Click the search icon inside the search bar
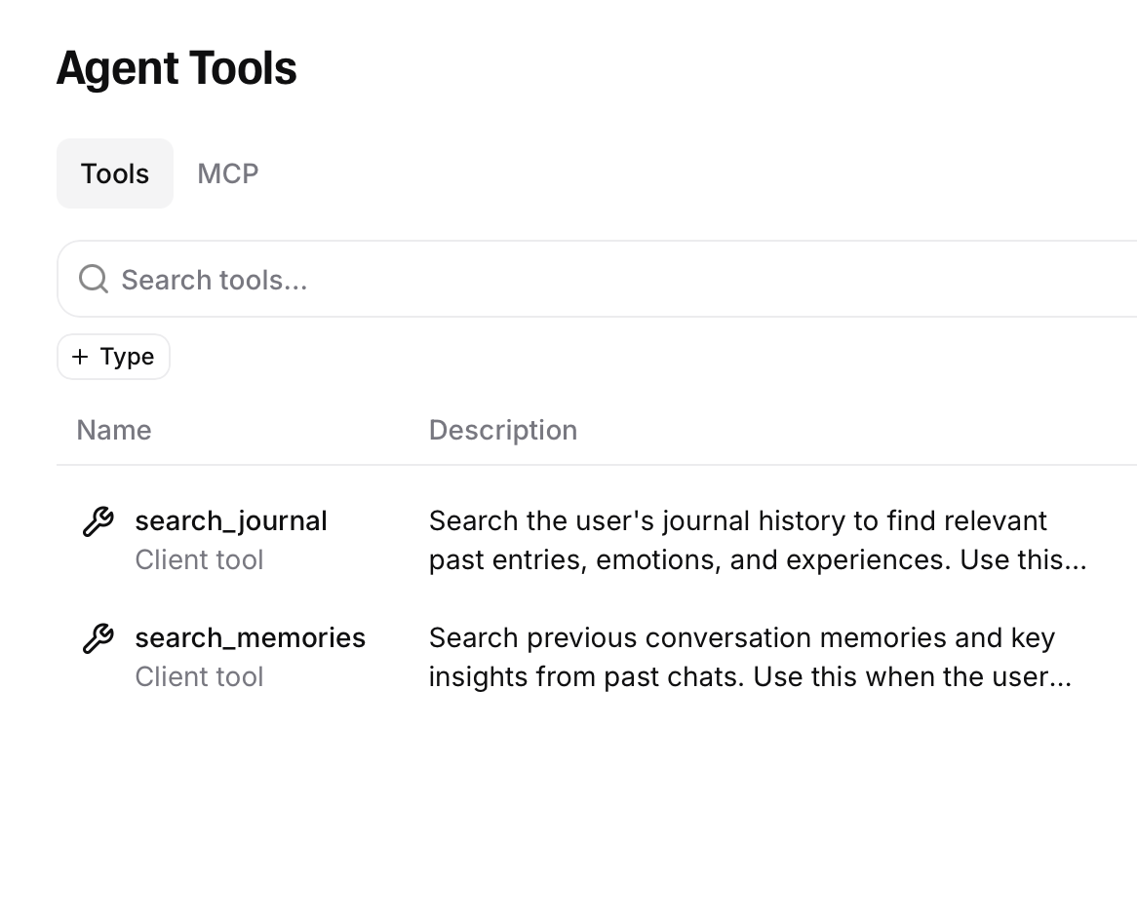This screenshot has width=1137, height=920. pyautogui.click(x=93, y=279)
